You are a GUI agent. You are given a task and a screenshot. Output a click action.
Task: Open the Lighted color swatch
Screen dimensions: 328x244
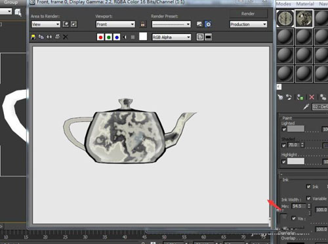pyautogui.click(x=296, y=129)
